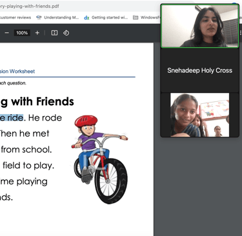
Task: Click the zoom in plus button
Action: point(37,33)
